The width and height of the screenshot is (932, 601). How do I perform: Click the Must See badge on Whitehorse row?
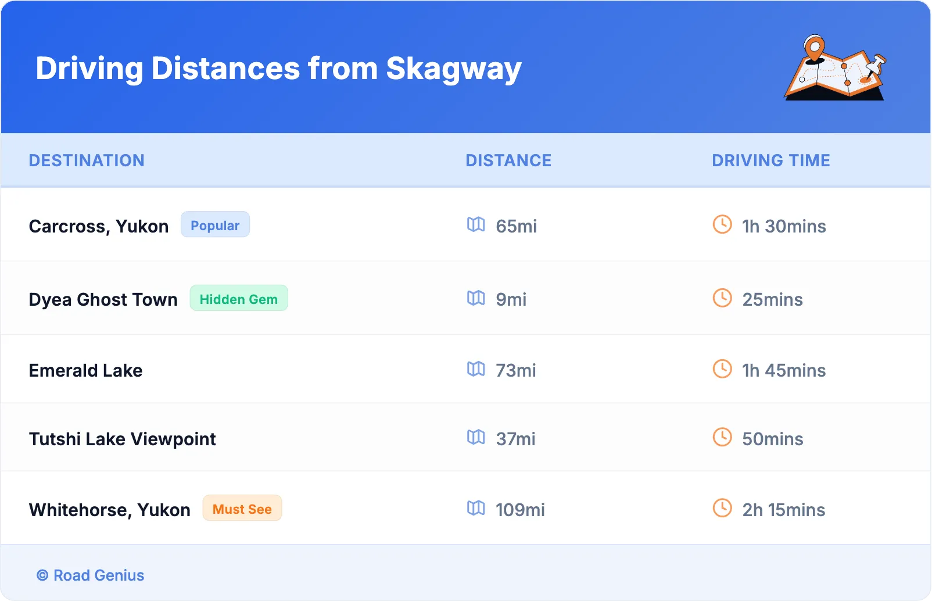coord(242,509)
